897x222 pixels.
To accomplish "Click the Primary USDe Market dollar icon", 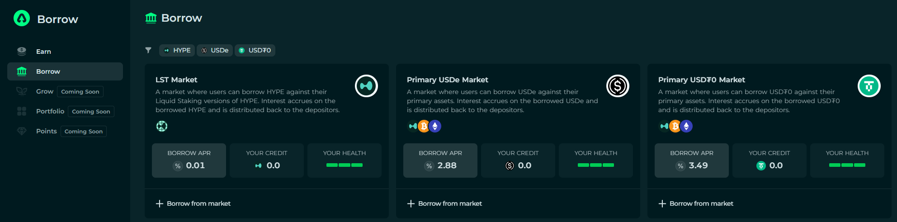I will click(x=618, y=86).
